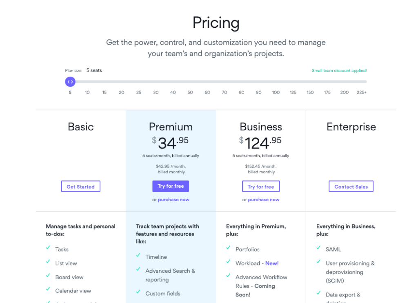418x303 pixels.
Task: Click the checkmark next to Timeline feature
Action: 139,256
